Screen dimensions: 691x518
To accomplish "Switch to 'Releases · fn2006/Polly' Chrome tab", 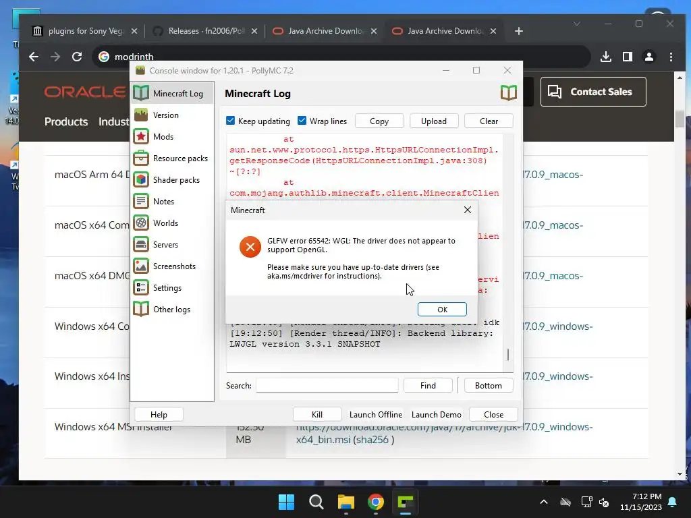I will pos(206,31).
